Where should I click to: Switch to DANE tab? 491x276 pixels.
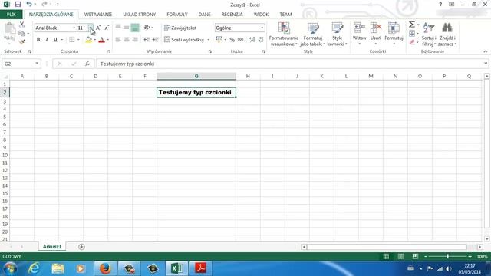204,15
